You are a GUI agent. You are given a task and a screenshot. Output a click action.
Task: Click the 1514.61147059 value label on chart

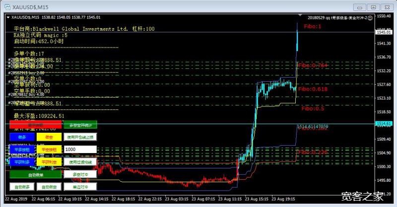click(x=313, y=126)
